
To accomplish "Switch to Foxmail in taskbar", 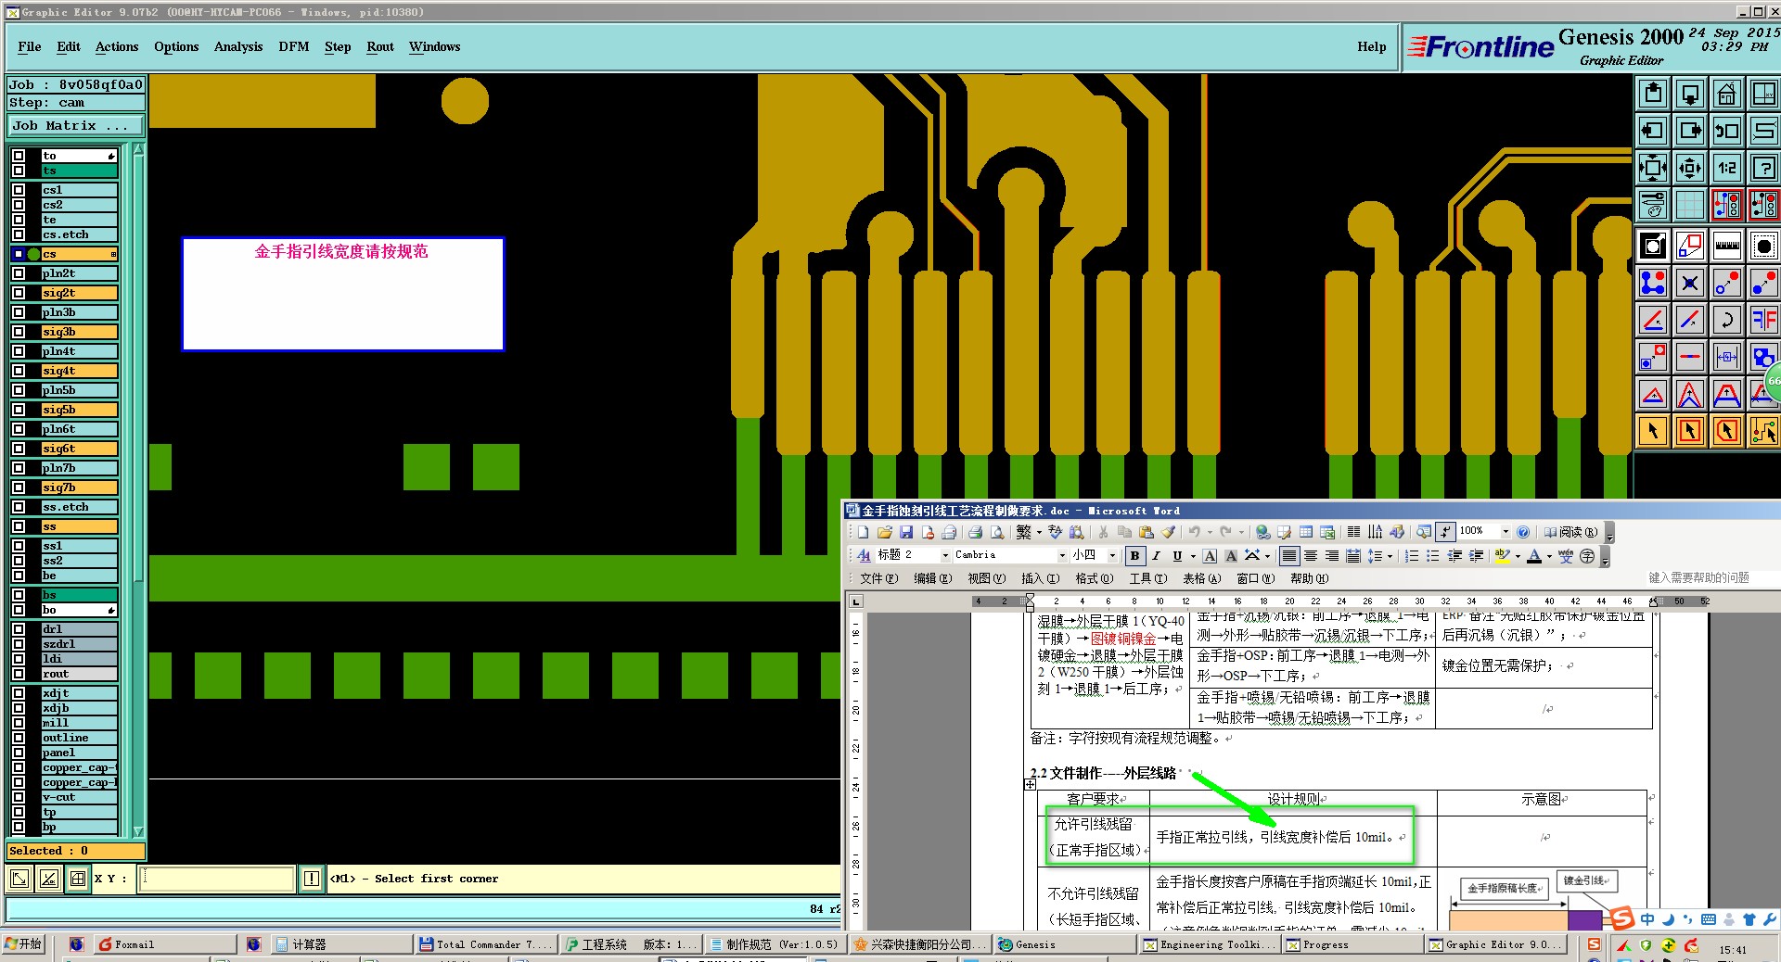I will 165,944.
